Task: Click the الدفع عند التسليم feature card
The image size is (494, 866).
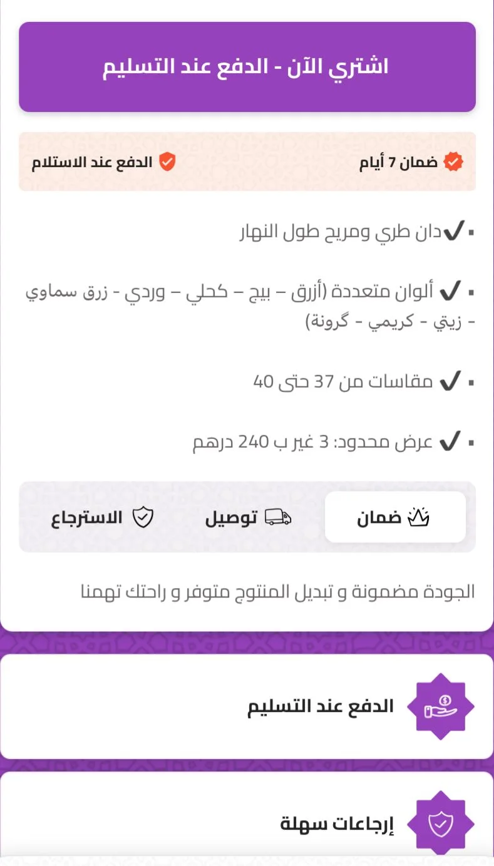Action: coord(247,706)
